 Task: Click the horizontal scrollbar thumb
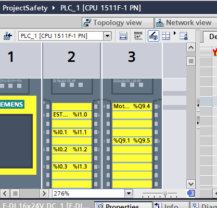tap(15, 193)
